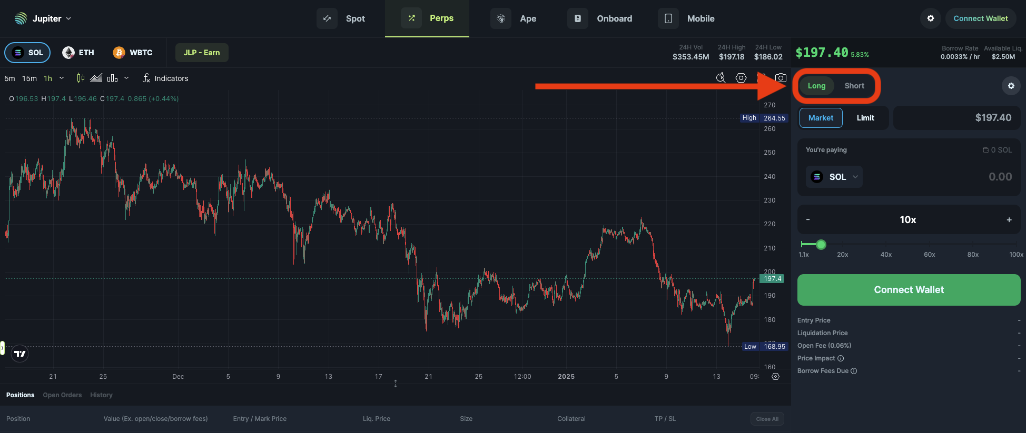The width and height of the screenshot is (1026, 433).
Task: Click the 10x leverage value field
Action: click(x=908, y=219)
